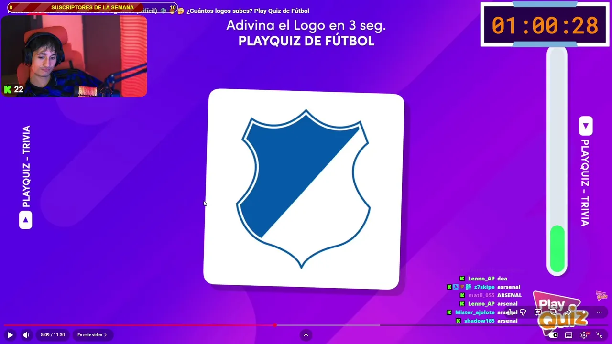Click the 01:00:28 countdown timer

[545, 25]
